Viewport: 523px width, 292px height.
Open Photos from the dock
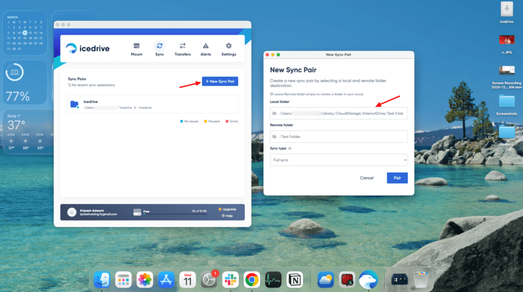(x=145, y=279)
